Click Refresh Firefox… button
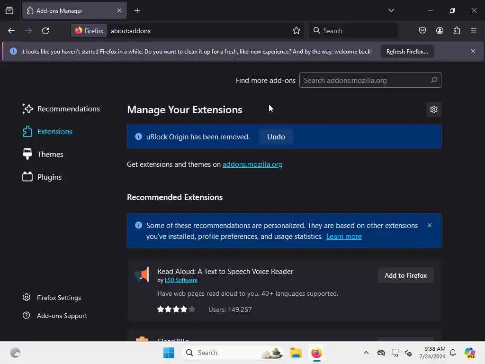Screen dimensions: 485x364 coord(407,51)
